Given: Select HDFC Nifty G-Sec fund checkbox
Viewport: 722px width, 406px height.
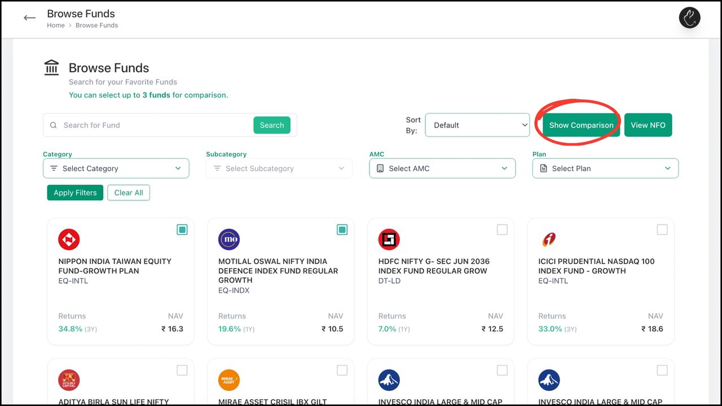Looking at the screenshot, I should click(502, 230).
